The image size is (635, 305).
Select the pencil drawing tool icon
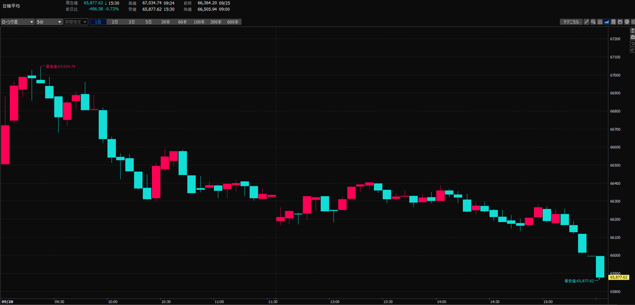point(587,22)
